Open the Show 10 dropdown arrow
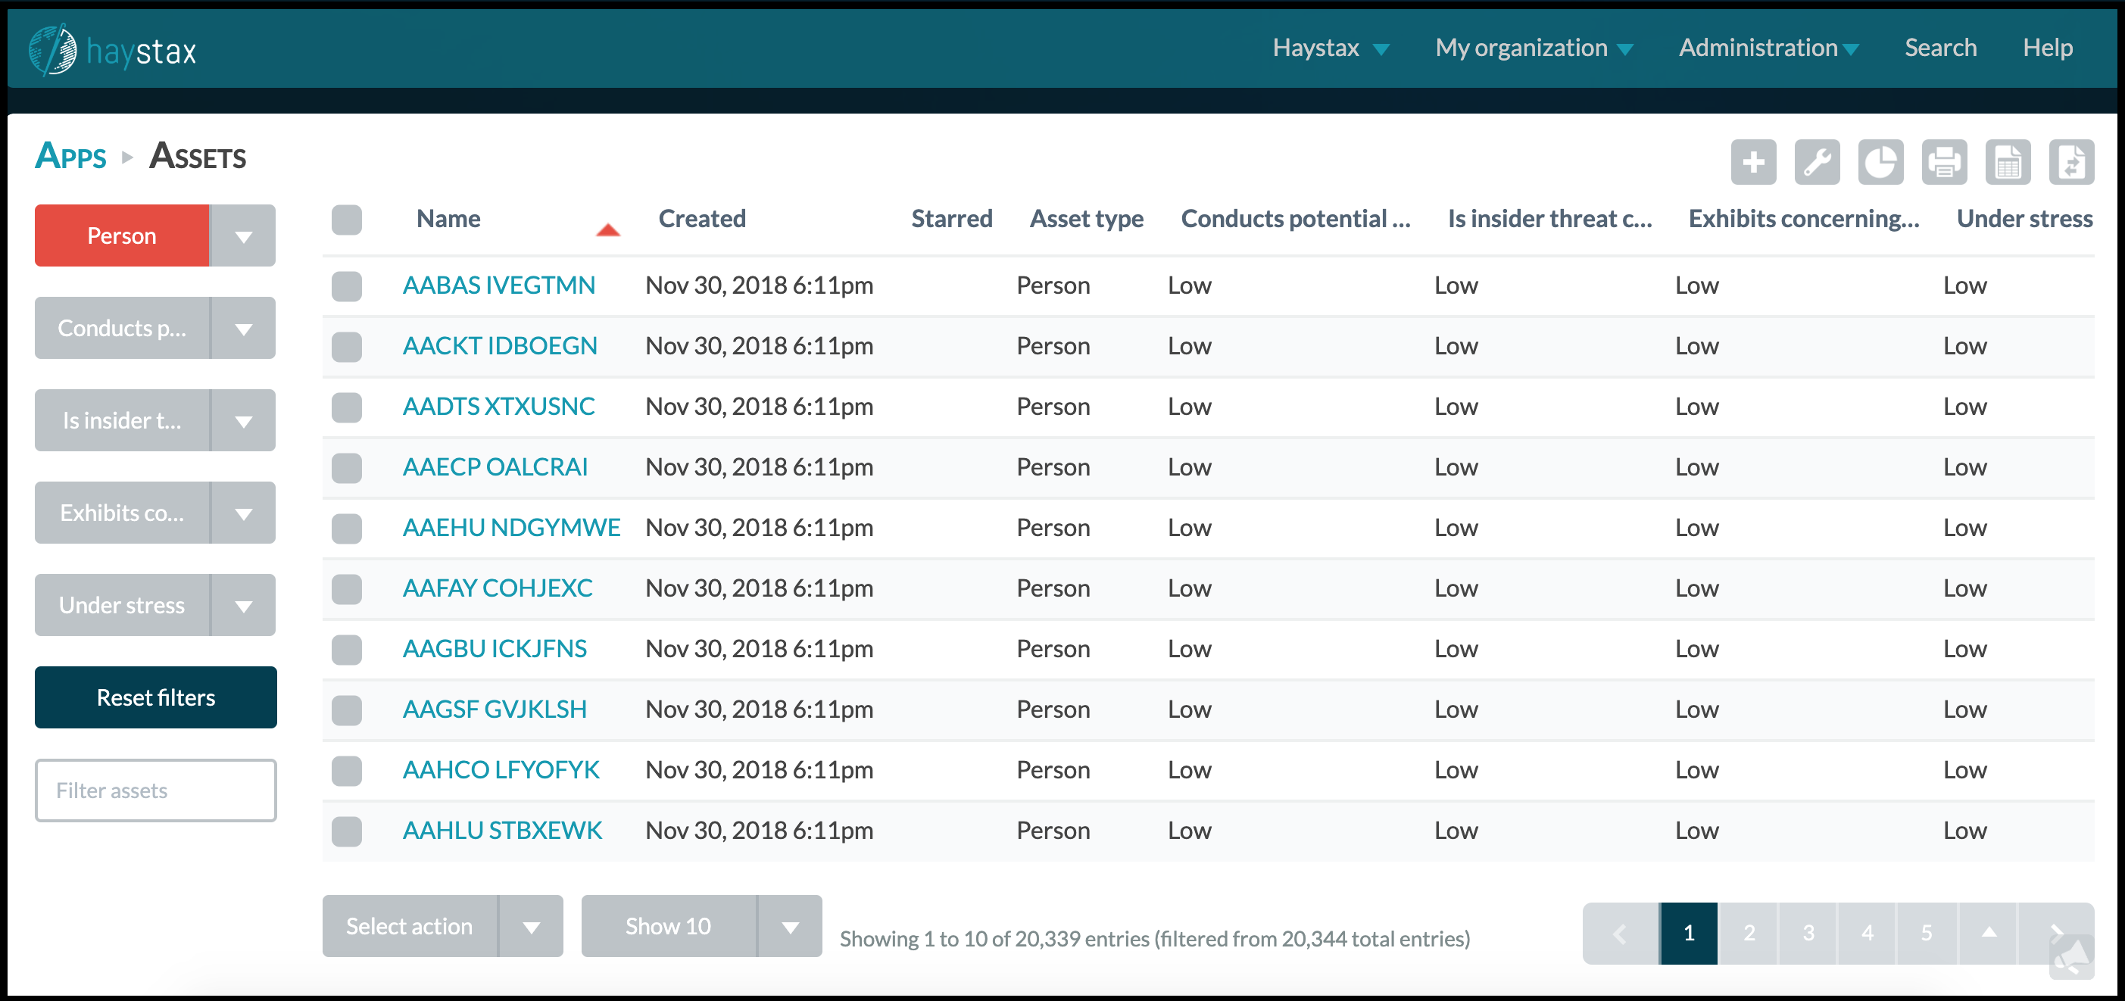This screenshot has width=2125, height=1001. click(791, 926)
